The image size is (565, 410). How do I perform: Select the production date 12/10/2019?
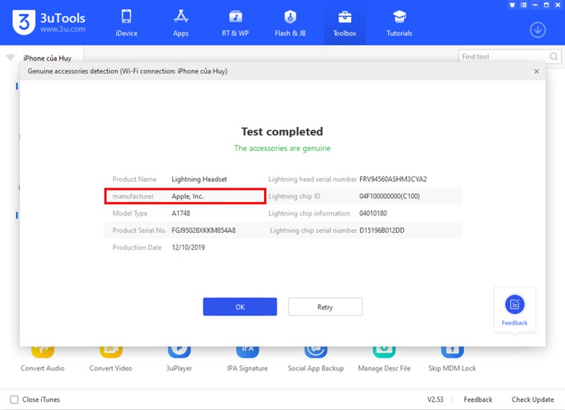[188, 247]
